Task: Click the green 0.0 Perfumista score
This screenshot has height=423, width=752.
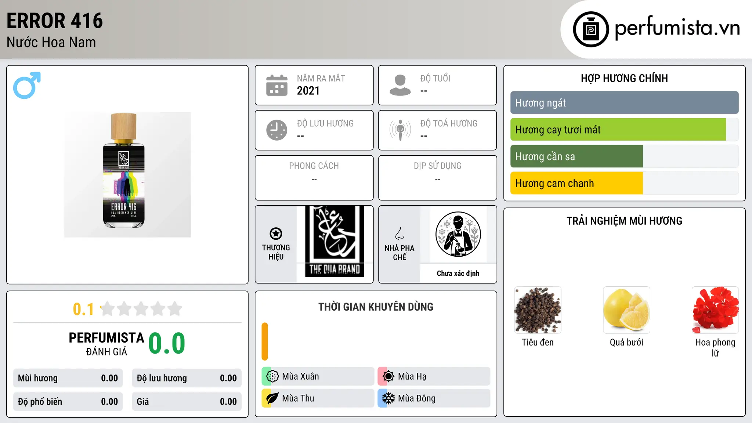Action: 167,343
